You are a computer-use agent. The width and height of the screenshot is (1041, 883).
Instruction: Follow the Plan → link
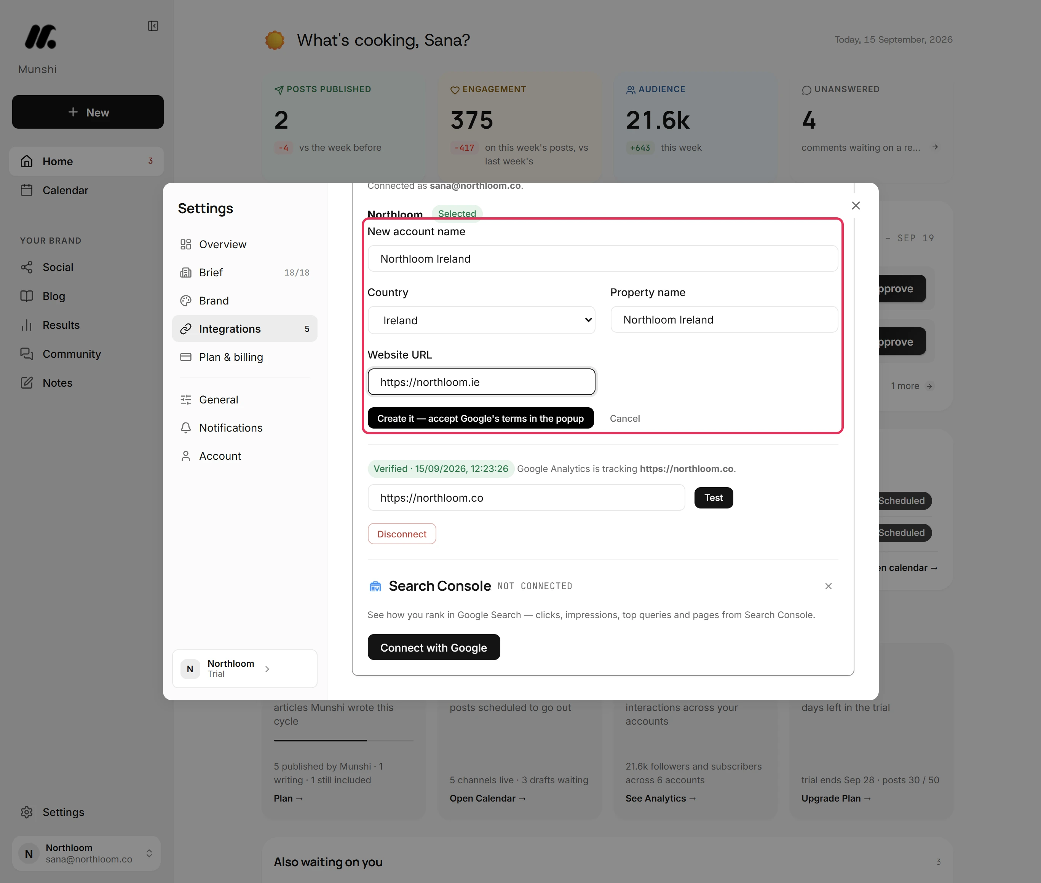[288, 799]
